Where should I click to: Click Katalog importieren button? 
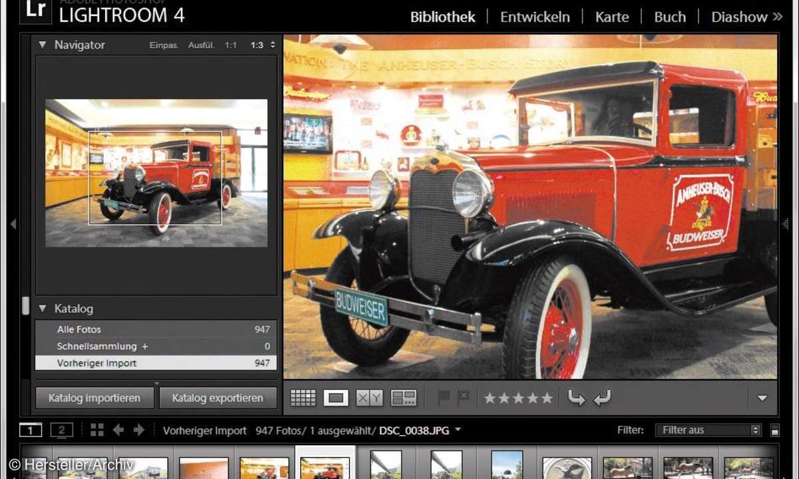(x=95, y=398)
